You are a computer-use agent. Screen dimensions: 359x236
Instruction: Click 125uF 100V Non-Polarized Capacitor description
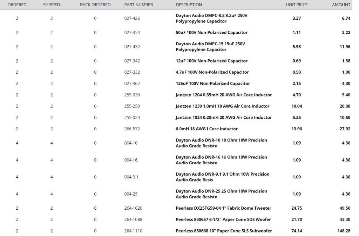point(213,84)
